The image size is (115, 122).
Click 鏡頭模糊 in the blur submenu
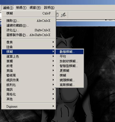[x=70, y=80]
